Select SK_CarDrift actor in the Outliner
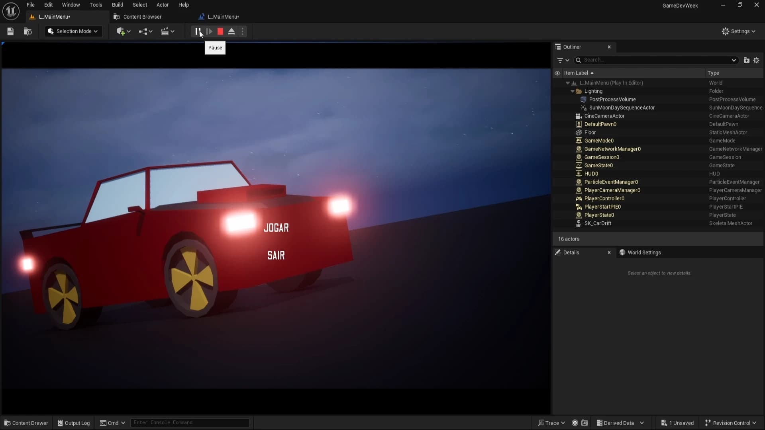765x430 pixels. 597,223
